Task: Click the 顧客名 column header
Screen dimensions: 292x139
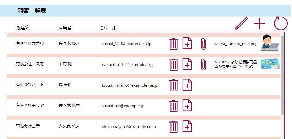Action: tap(23, 28)
